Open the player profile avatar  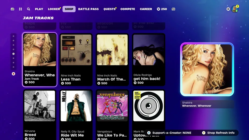(234, 9)
